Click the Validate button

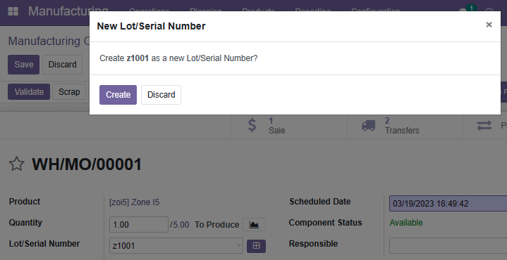pos(29,92)
